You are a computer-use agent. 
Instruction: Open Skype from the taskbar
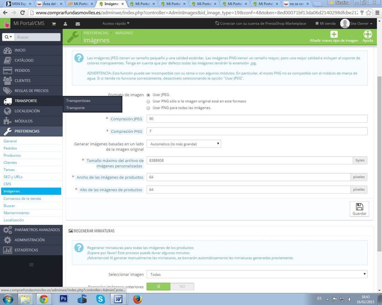pyautogui.click(x=100, y=299)
